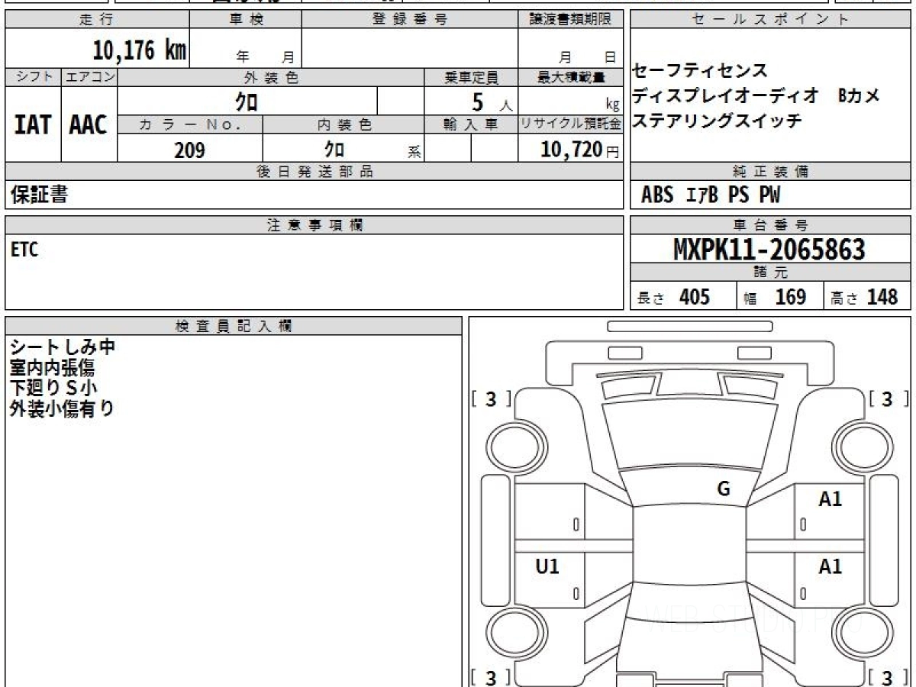Image resolution: width=916 pixels, height=687 pixels.
Task: Select the 下廻りS小 inspector note
Action: coord(53,388)
